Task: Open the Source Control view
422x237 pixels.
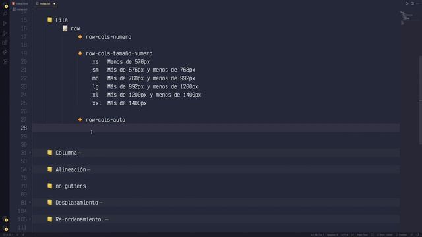Action: pyautogui.click(x=5, y=24)
